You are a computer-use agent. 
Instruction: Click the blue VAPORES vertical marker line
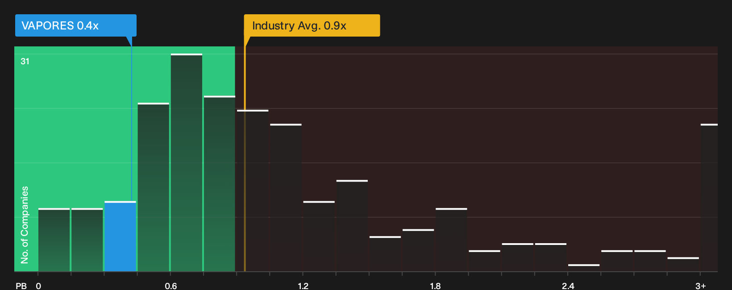pyautogui.click(x=132, y=124)
